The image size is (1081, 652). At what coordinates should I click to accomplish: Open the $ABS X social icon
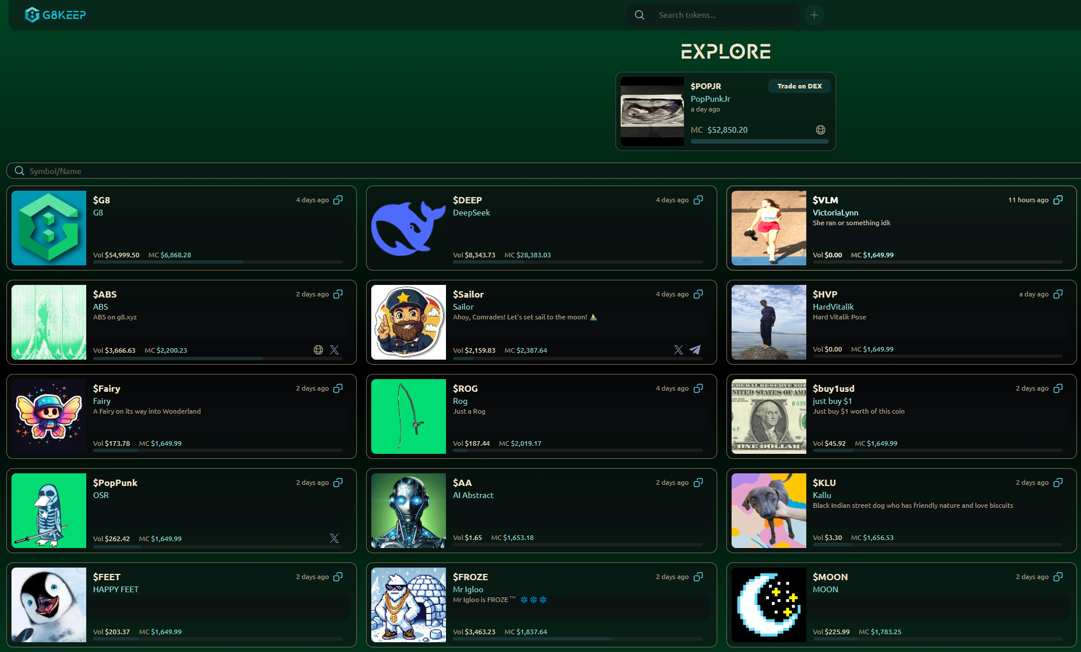tap(334, 350)
